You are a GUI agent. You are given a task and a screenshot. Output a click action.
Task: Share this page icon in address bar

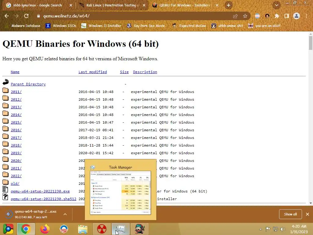click(x=235, y=16)
